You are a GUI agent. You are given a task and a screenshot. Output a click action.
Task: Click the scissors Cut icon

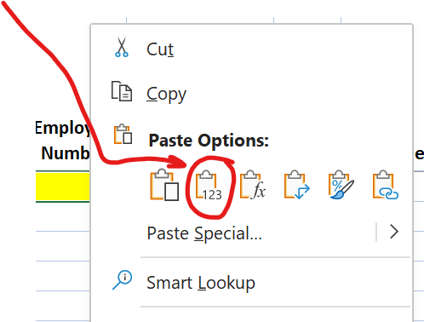pos(122,48)
